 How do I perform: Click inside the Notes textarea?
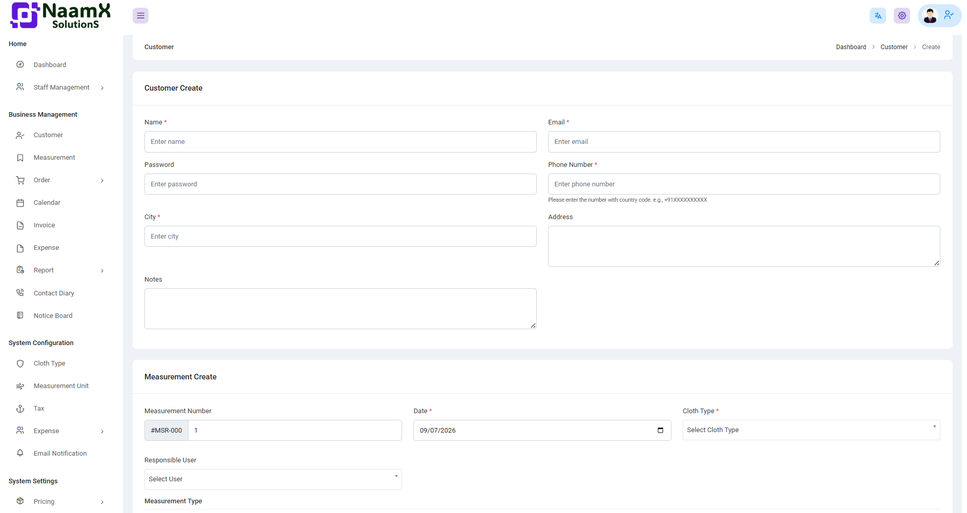point(340,309)
